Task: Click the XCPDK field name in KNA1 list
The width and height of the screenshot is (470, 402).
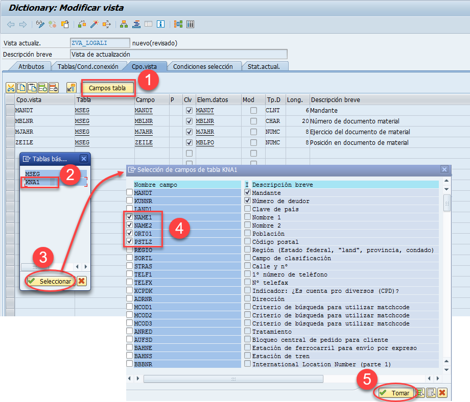Action: coord(143,291)
